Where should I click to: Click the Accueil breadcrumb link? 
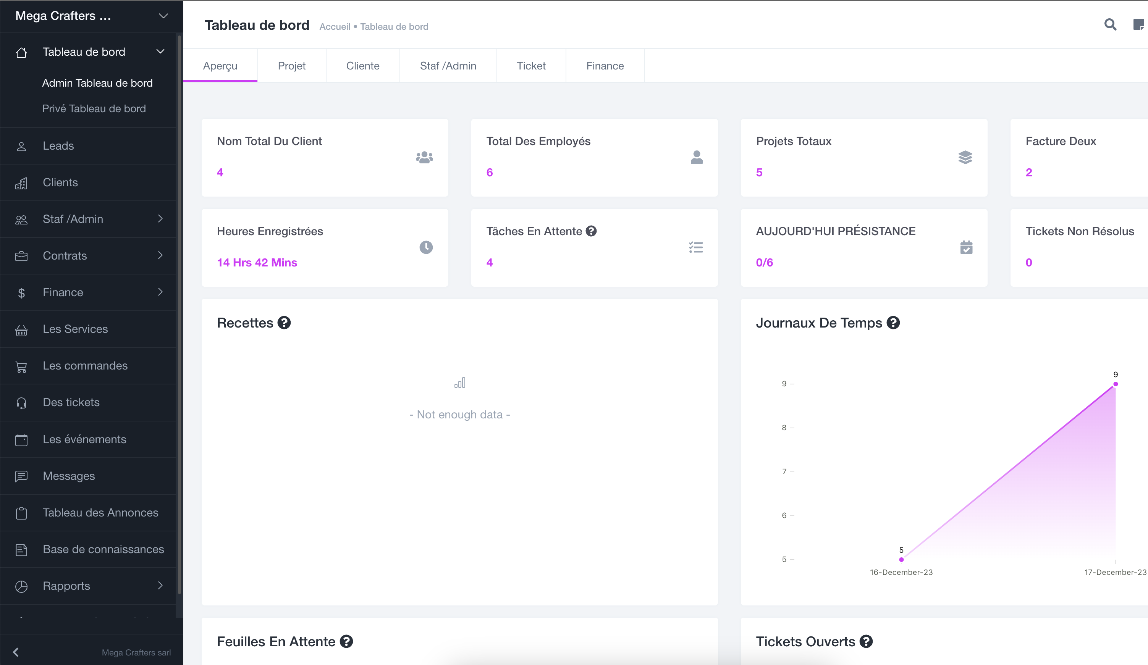pyautogui.click(x=335, y=27)
